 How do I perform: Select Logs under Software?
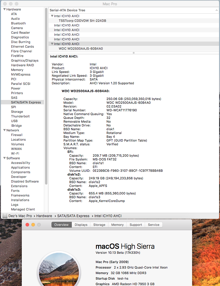(x=15, y=205)
